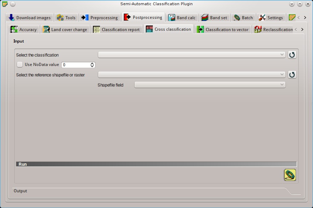Open the Band calc tab
Viewport: 313px width, 208px height.
point(182,17)
